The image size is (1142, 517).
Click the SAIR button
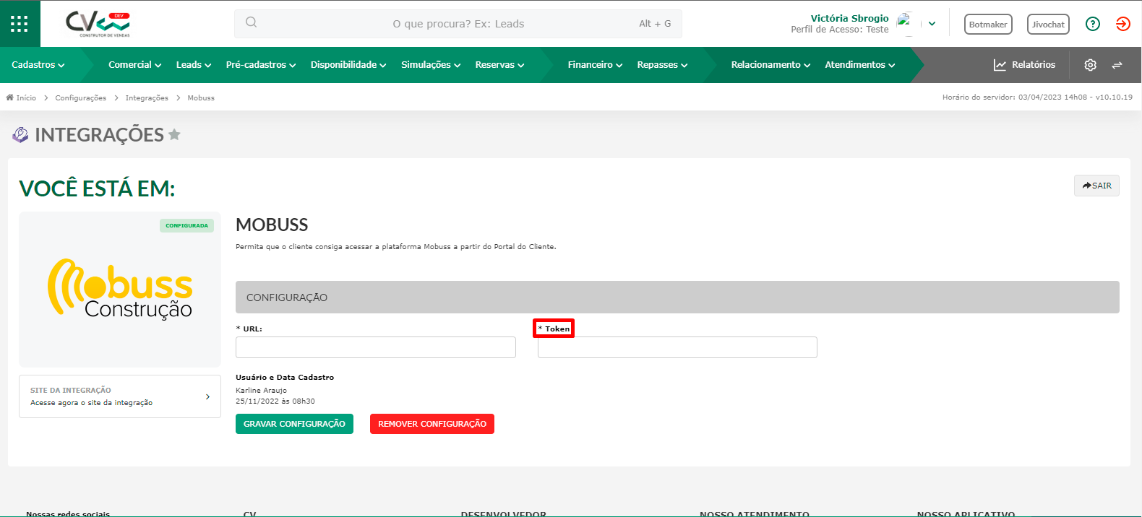coord(1096,186)
